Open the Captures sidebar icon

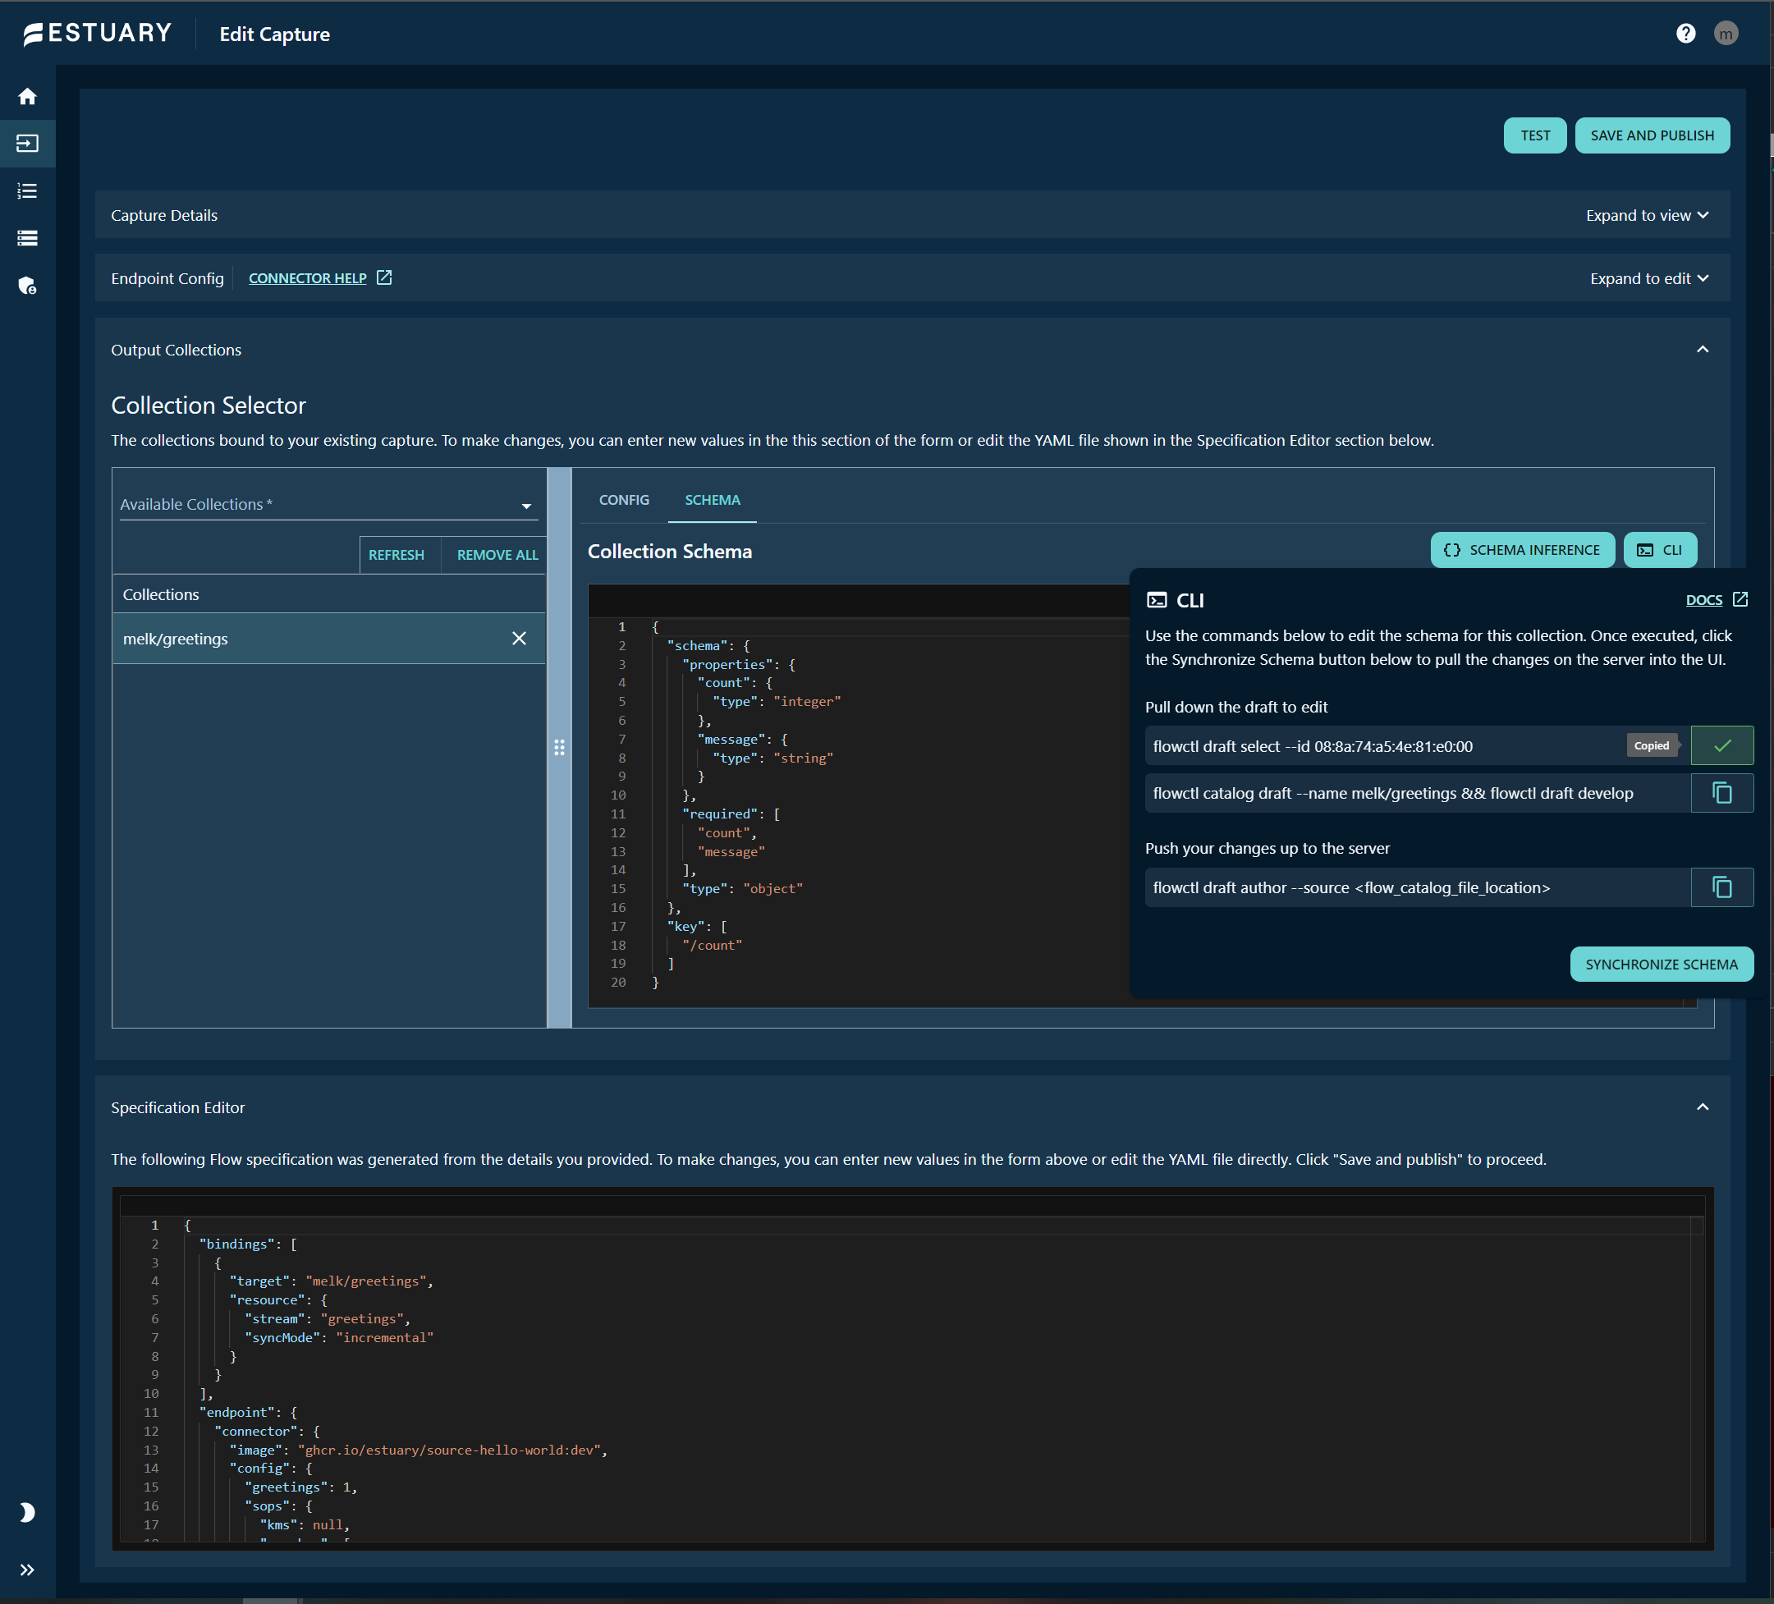[27, 144]
